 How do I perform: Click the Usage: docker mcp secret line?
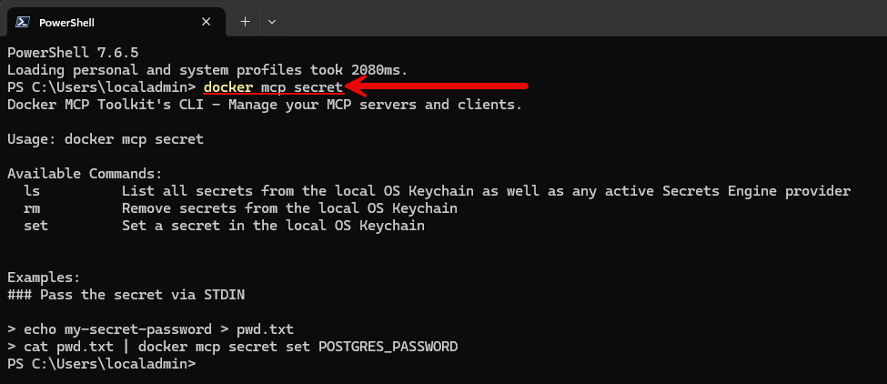point(106,139)
